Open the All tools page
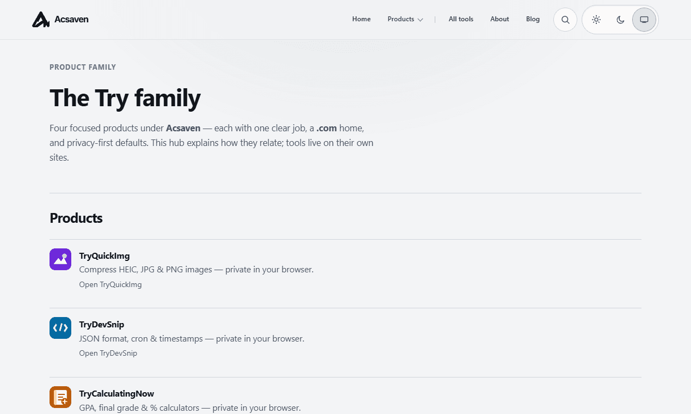 [461, 19]
